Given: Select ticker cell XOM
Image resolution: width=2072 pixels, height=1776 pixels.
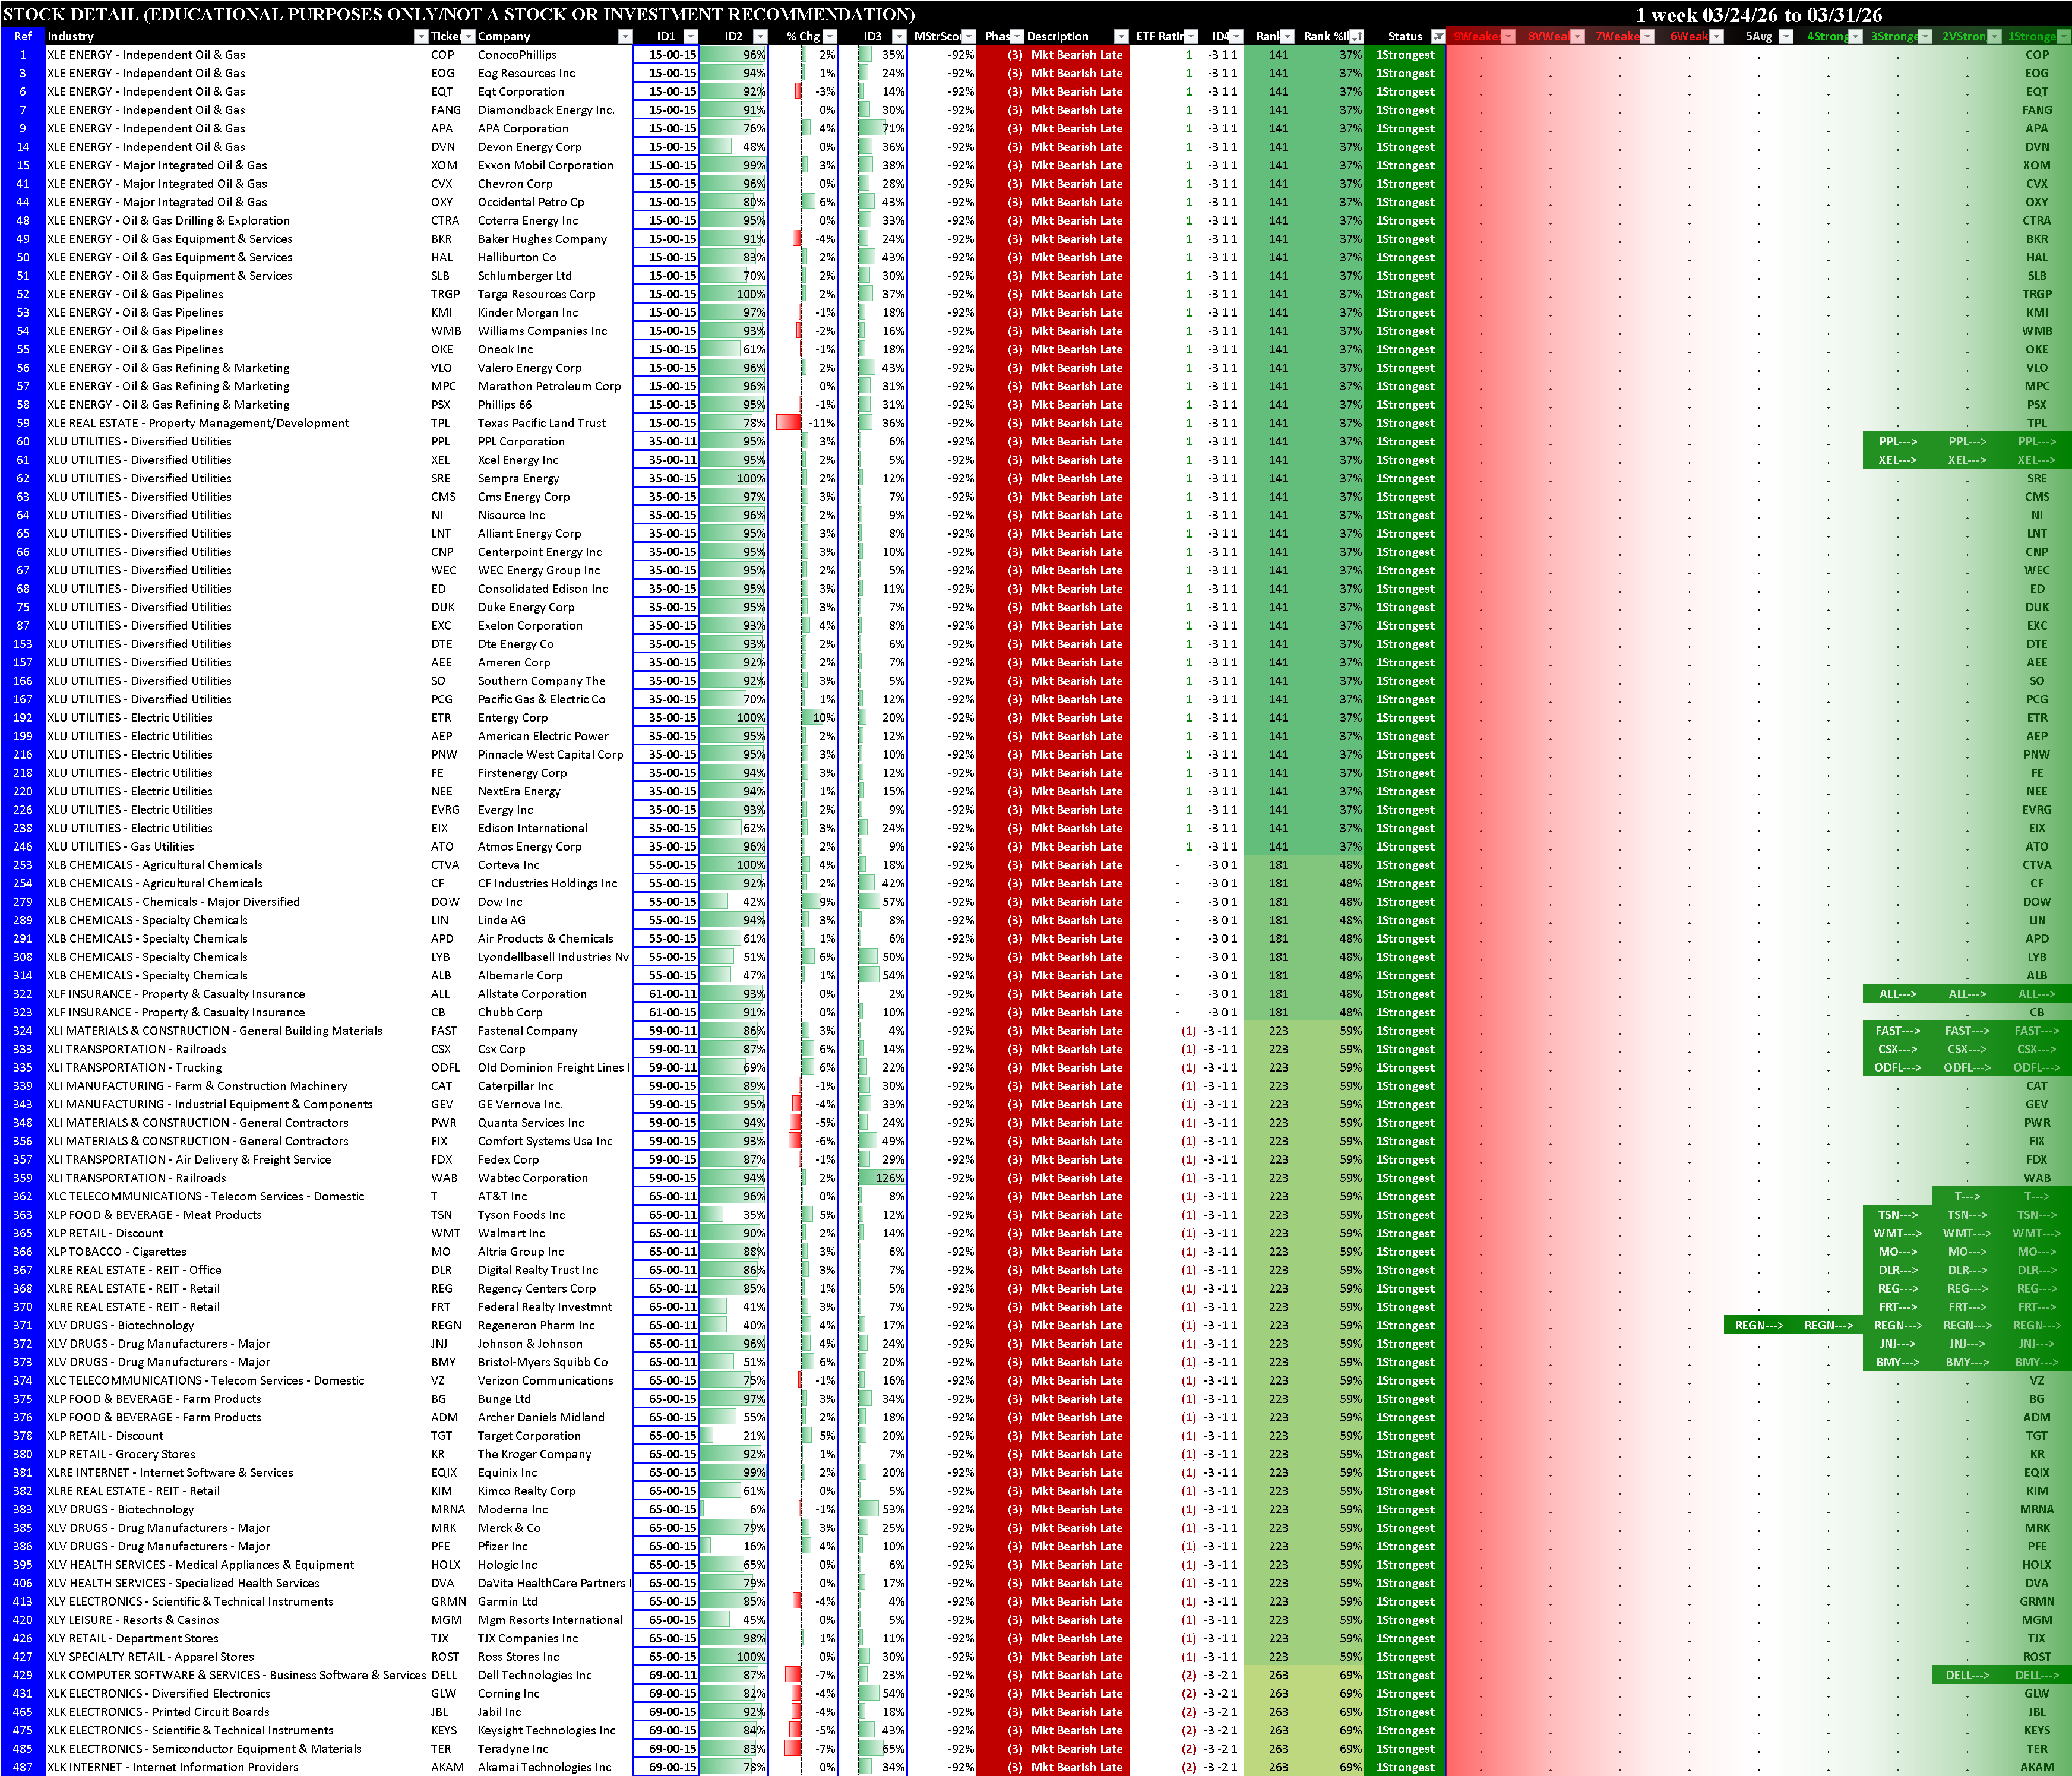Looking at the screenshot, I should [443, 165].
